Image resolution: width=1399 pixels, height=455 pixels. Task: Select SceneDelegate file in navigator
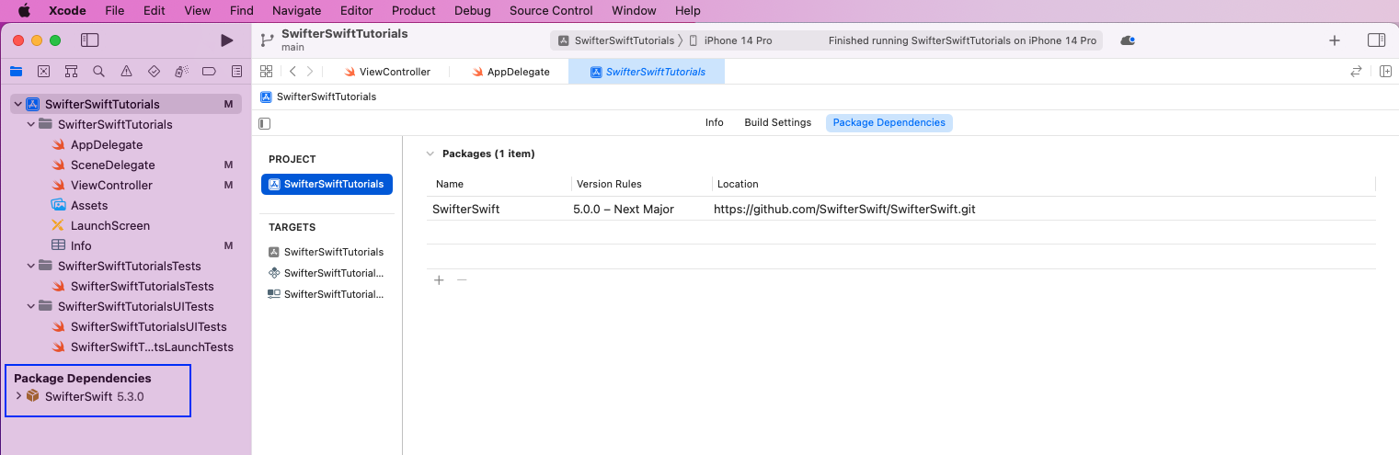[x=113, y=165]
